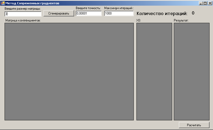The height and width of the screenshot is (130, 213).
Task: Click the Расчитать button
Action: [x=194, y=125]
